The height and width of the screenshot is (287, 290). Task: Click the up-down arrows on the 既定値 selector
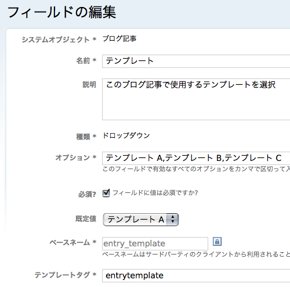(x=173, y=220)
